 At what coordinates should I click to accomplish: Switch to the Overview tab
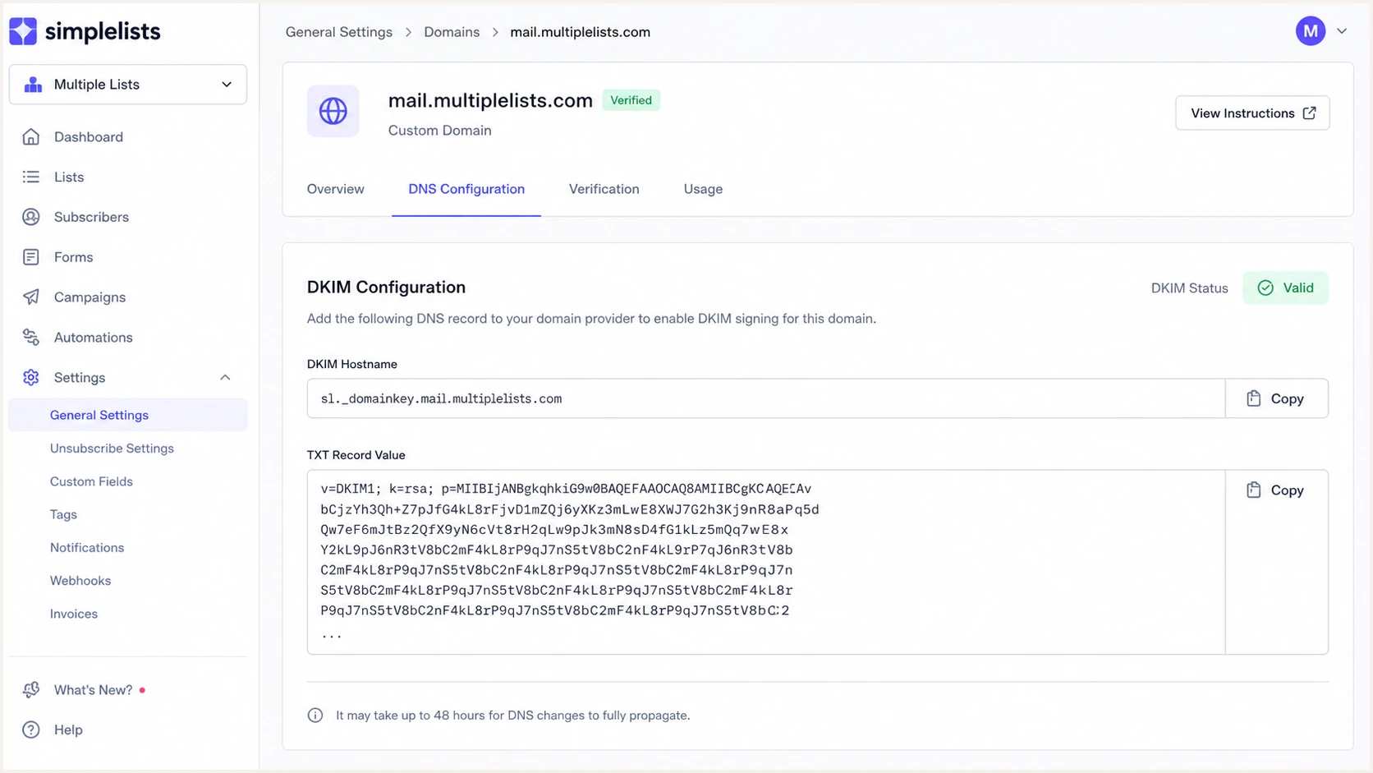pyautogui.click(x=335, y=189)
